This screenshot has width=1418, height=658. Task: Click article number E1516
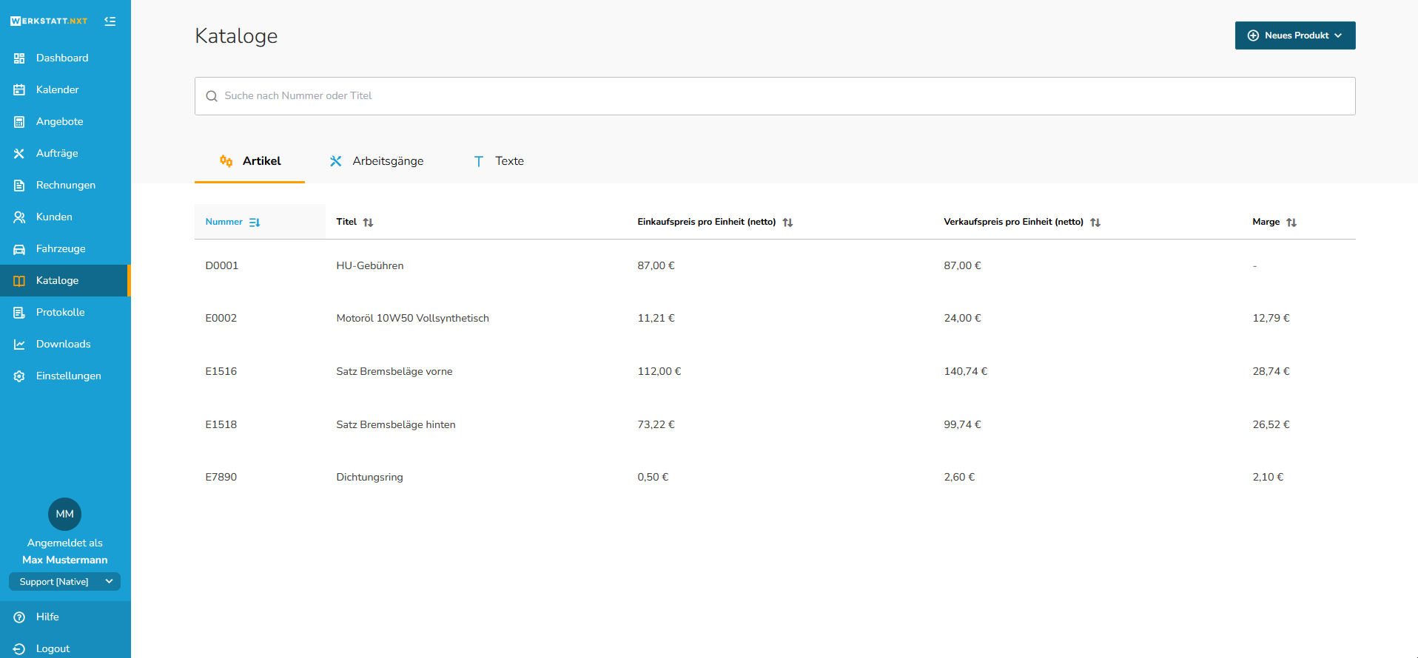click(221, 372)
